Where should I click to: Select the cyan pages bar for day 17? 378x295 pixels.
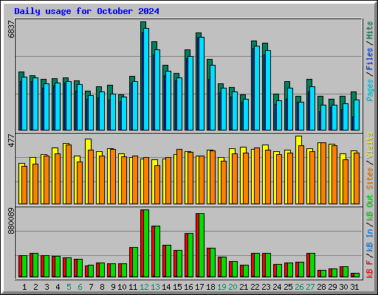[x=202, y=83]
